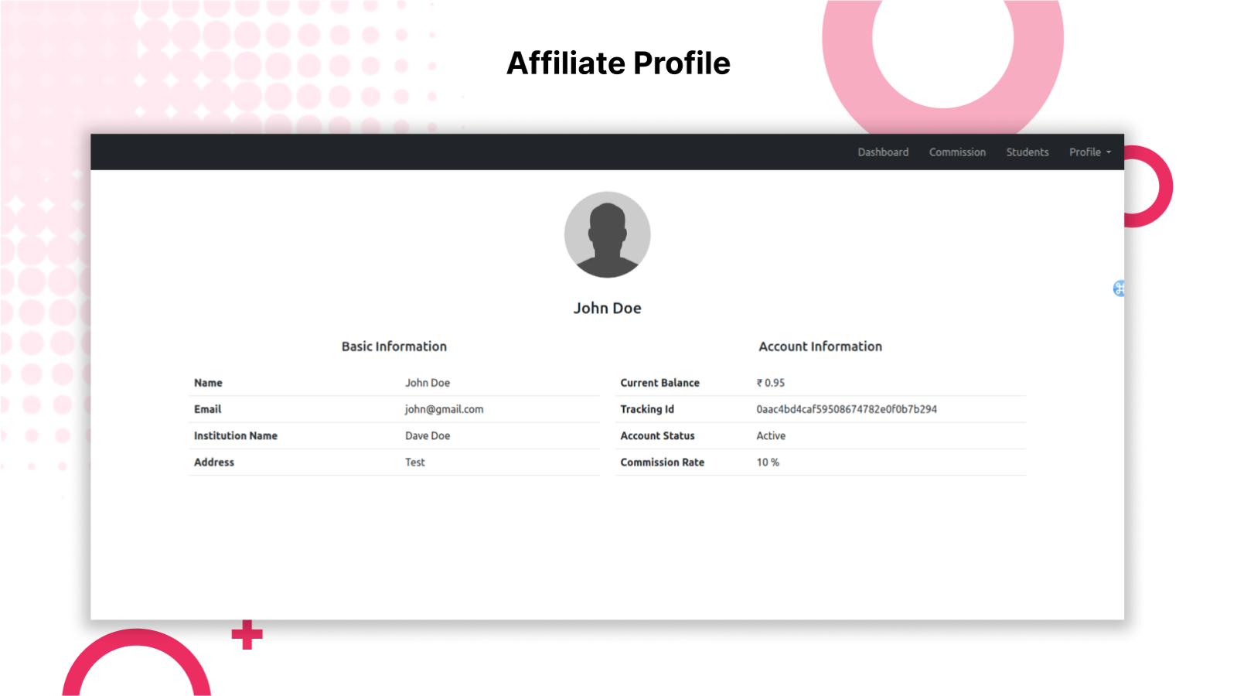Select the Tracking Id value text
The width and height of the screenshot is (1237, 696).
tap(847, 409)
